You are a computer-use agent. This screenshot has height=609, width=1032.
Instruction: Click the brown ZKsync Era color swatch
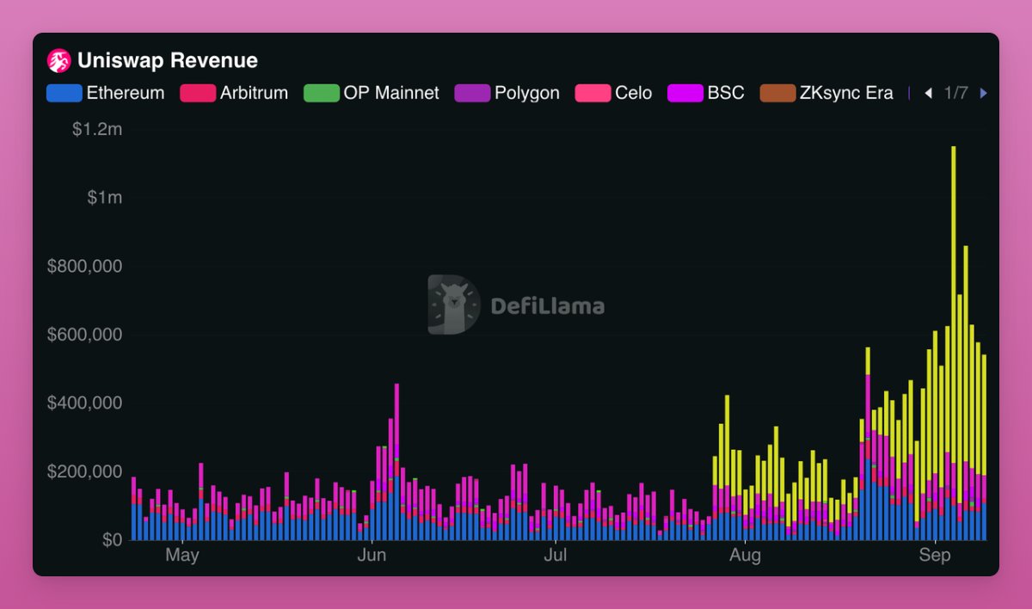click(777, 93)
